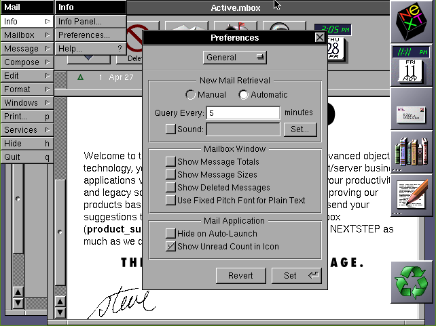Image resolution: width=436 pixels, height=326 pixels.
Task: Click the left window scroll up arrow
Action: (18, 292)
